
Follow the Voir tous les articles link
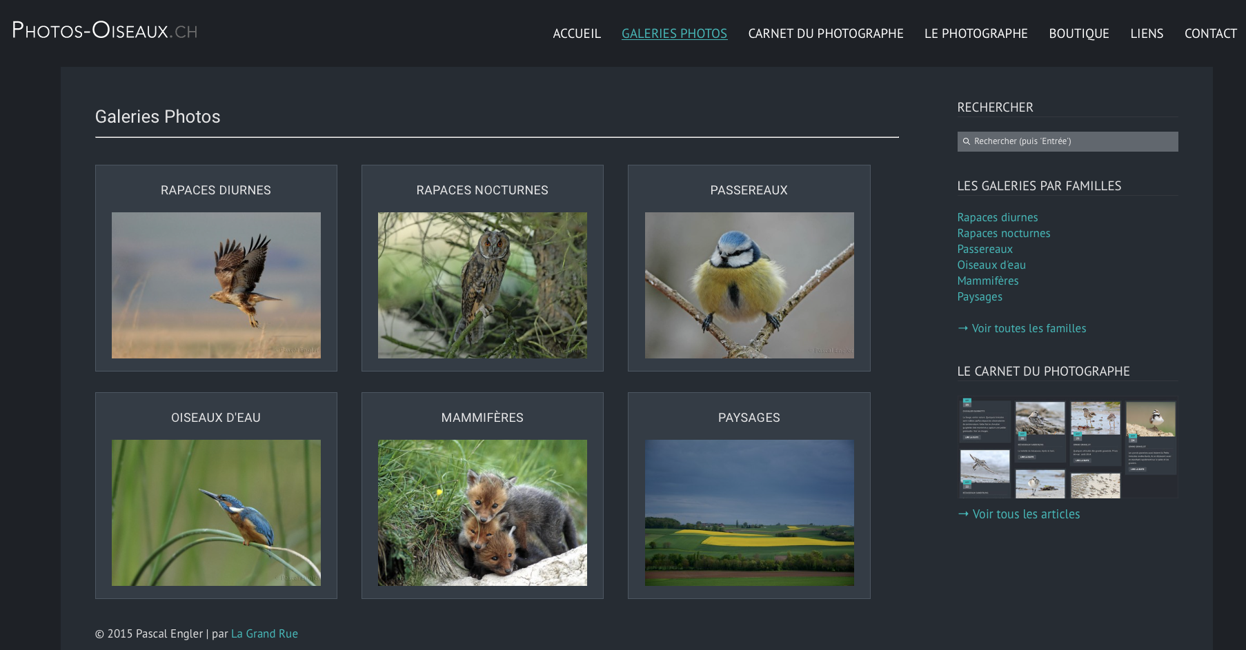coord(1025,514)
